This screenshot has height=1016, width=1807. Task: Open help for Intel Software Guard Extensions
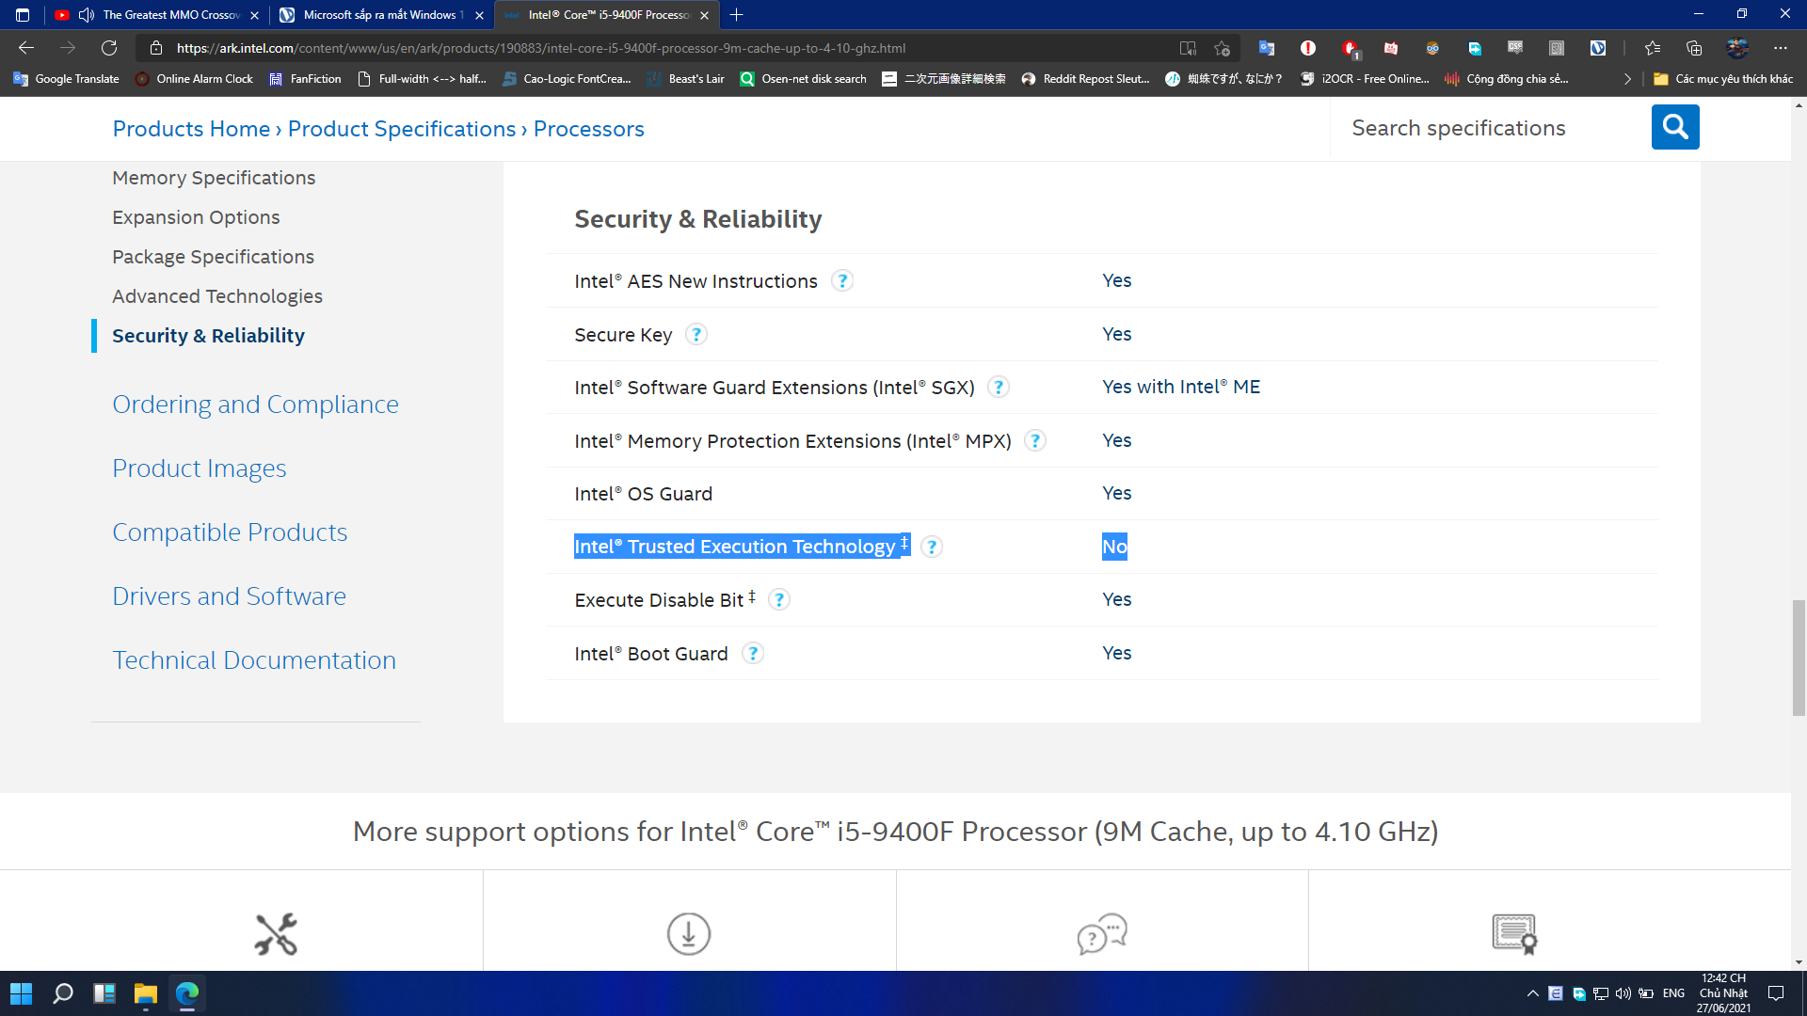(999, 388)
